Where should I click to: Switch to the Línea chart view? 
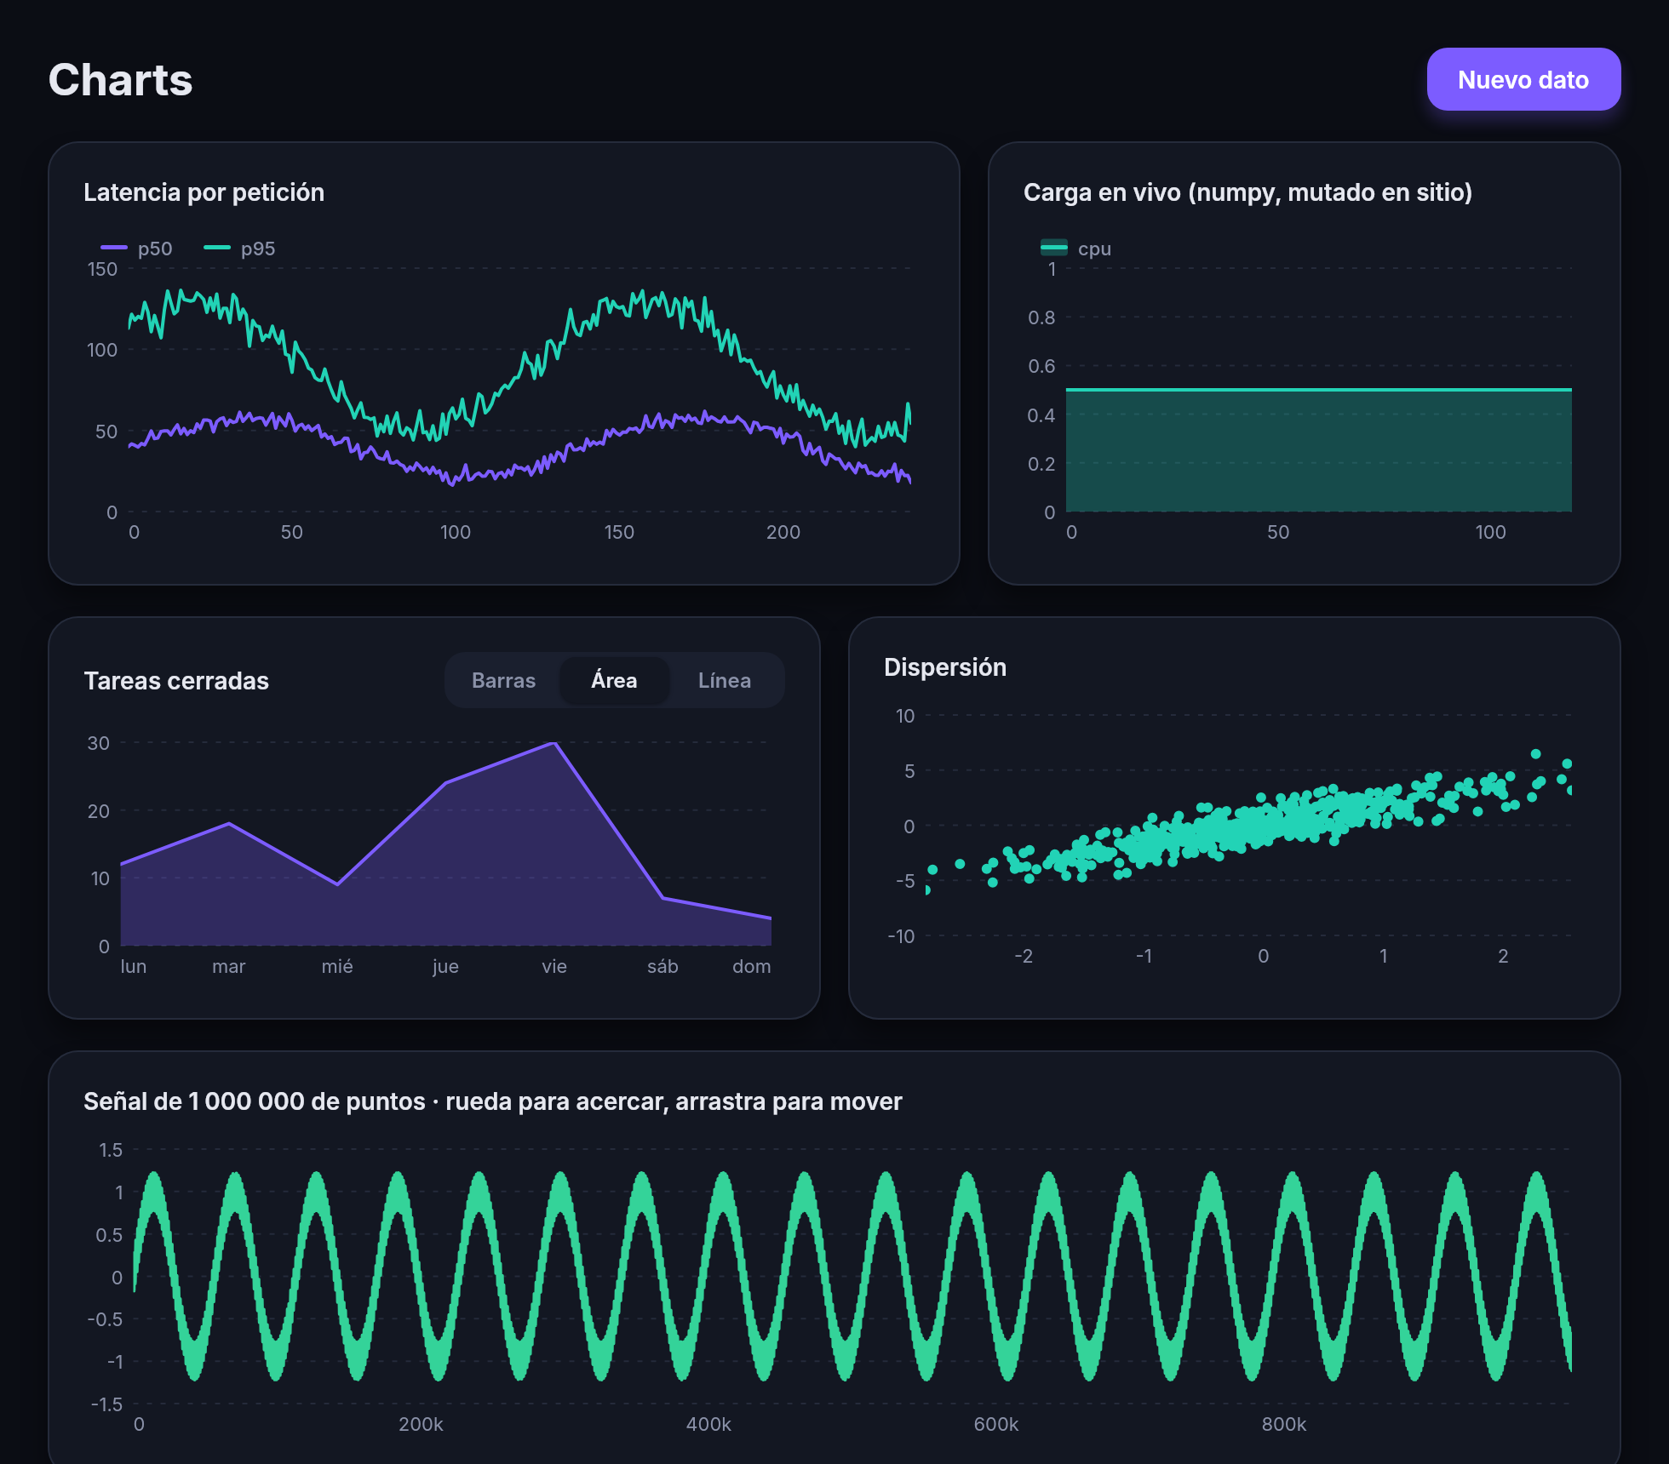tap(725, 680)
